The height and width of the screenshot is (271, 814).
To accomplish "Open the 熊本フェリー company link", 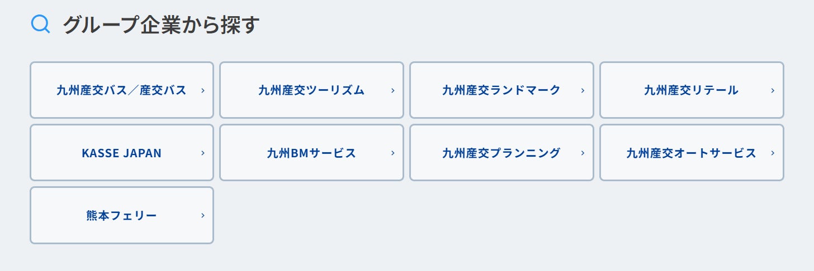I will point(122,215).
